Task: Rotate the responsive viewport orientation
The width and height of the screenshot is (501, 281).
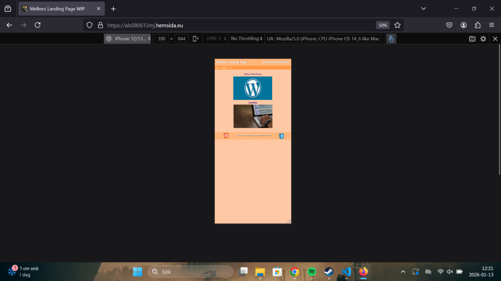Action: point(196,39)
